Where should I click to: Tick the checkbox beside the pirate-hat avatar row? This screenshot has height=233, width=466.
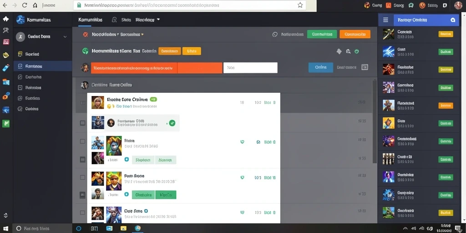click(83, 177)
